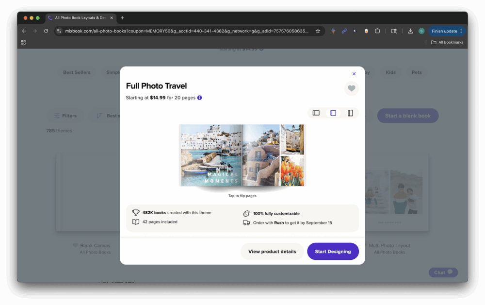Click the Multi Photo Layout theme label

(x=389, y=246)
